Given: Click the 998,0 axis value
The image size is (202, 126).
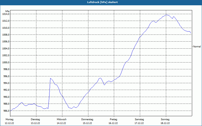Looking at the screenshot, I should 6,69.
